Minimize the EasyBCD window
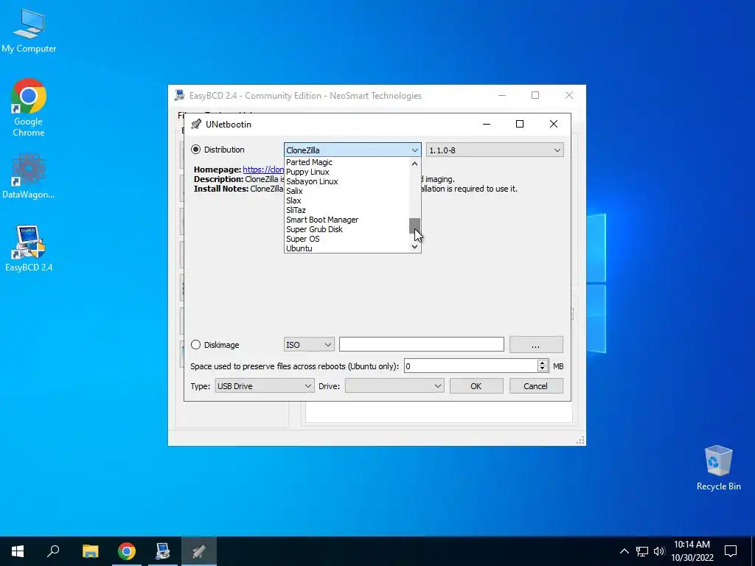The image size is (755, 566). tap(501, 95)
